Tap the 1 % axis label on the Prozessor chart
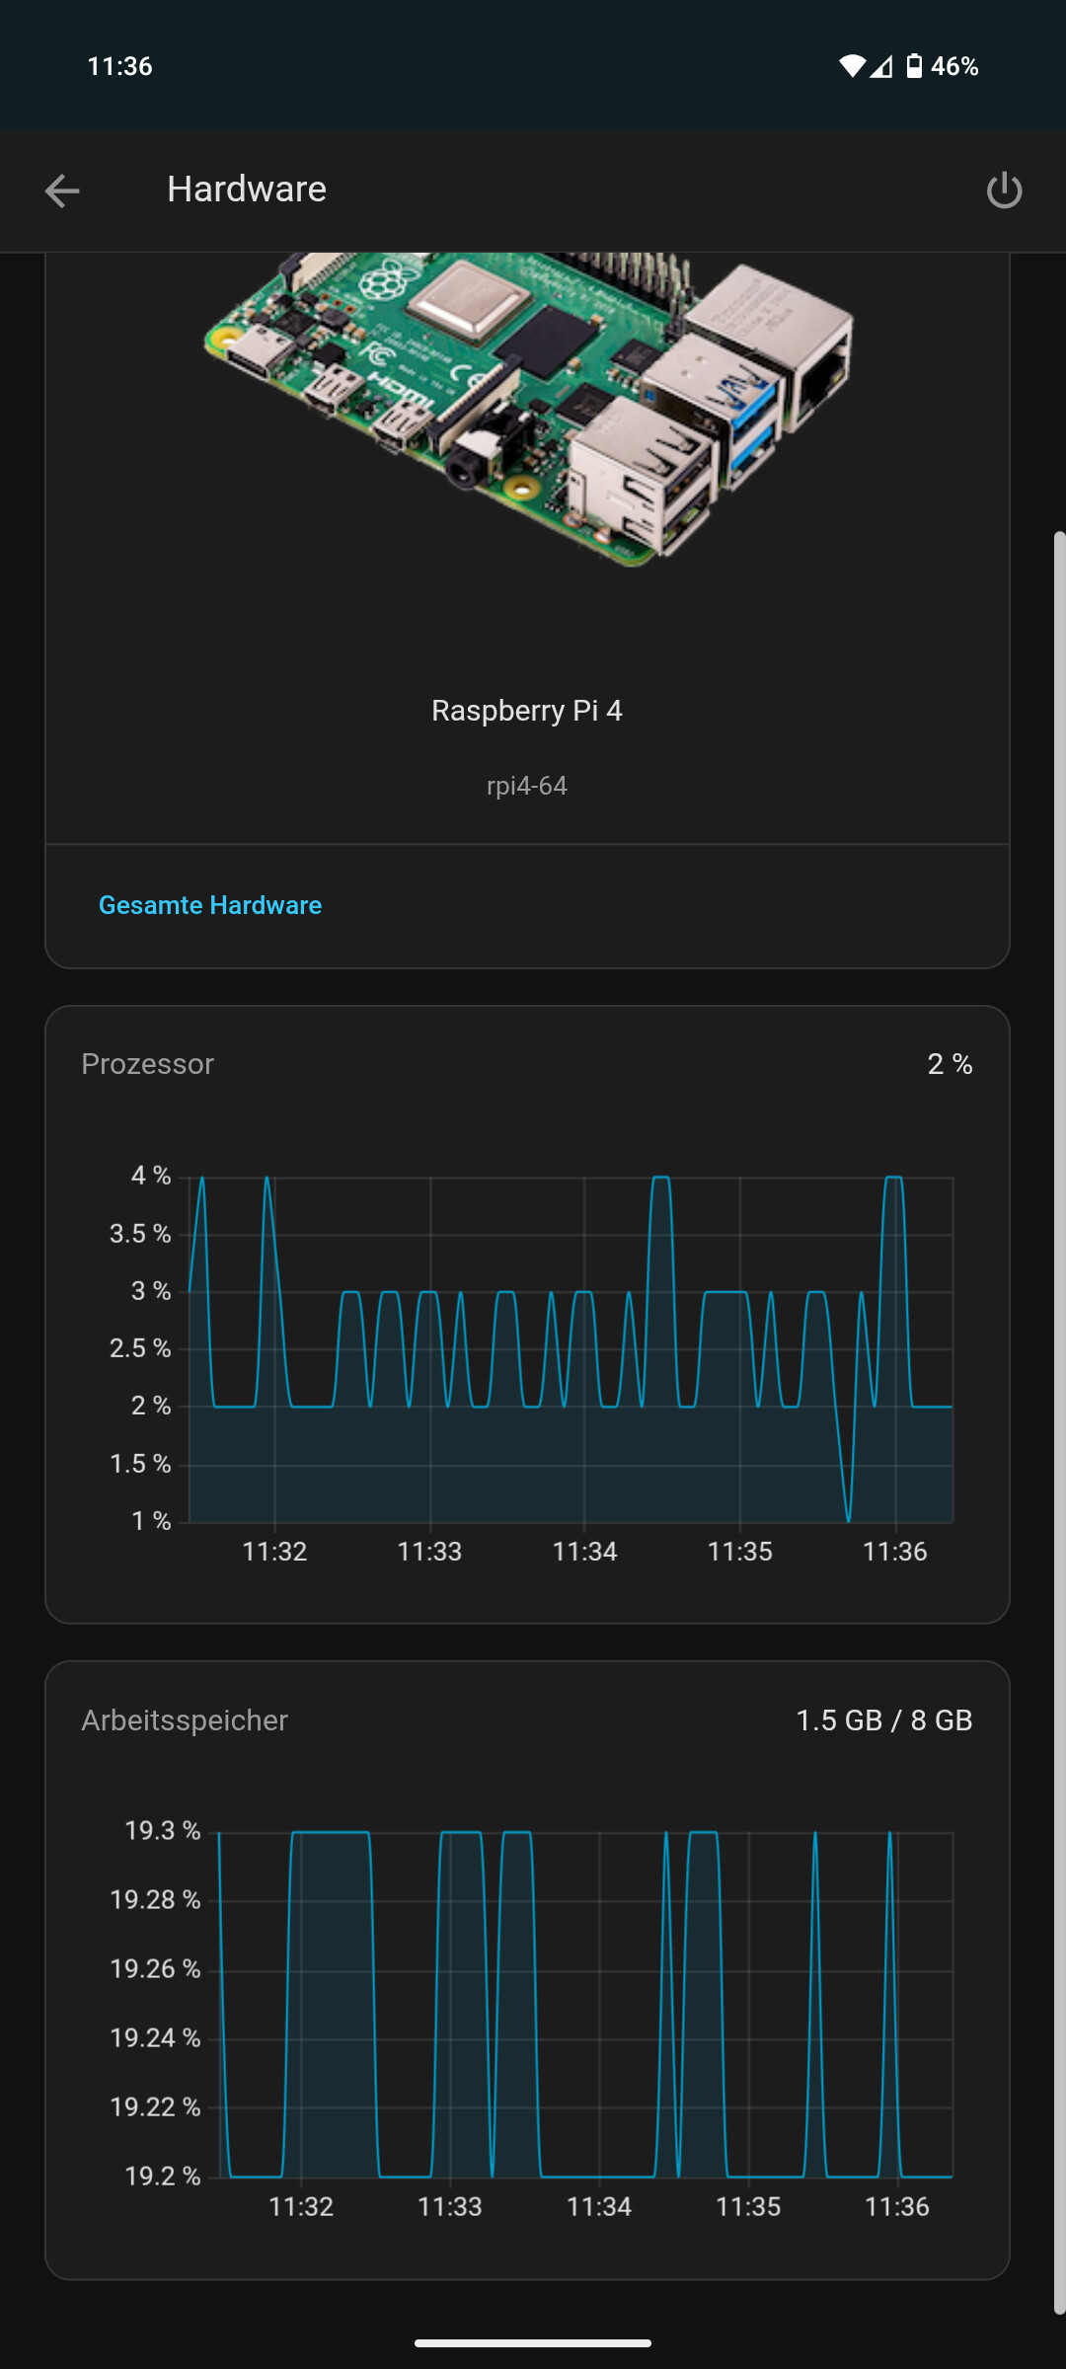 click(x=151, y=1521)
